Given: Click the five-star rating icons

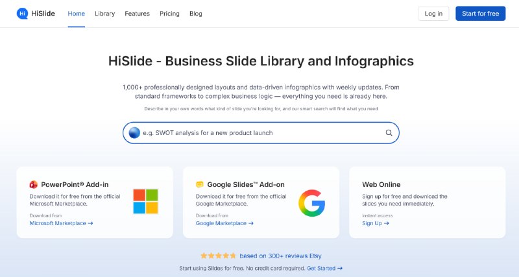Looking at the screenshot, I should 218,256.
